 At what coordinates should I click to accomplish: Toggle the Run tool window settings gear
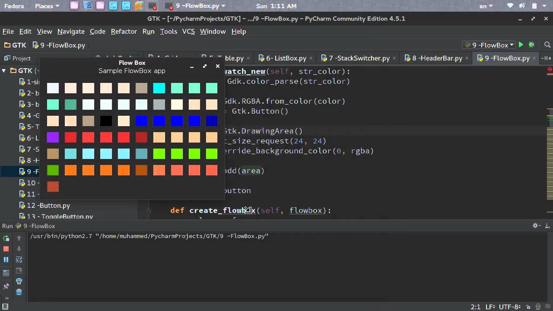pyautogui.click(x=535, y=226)
